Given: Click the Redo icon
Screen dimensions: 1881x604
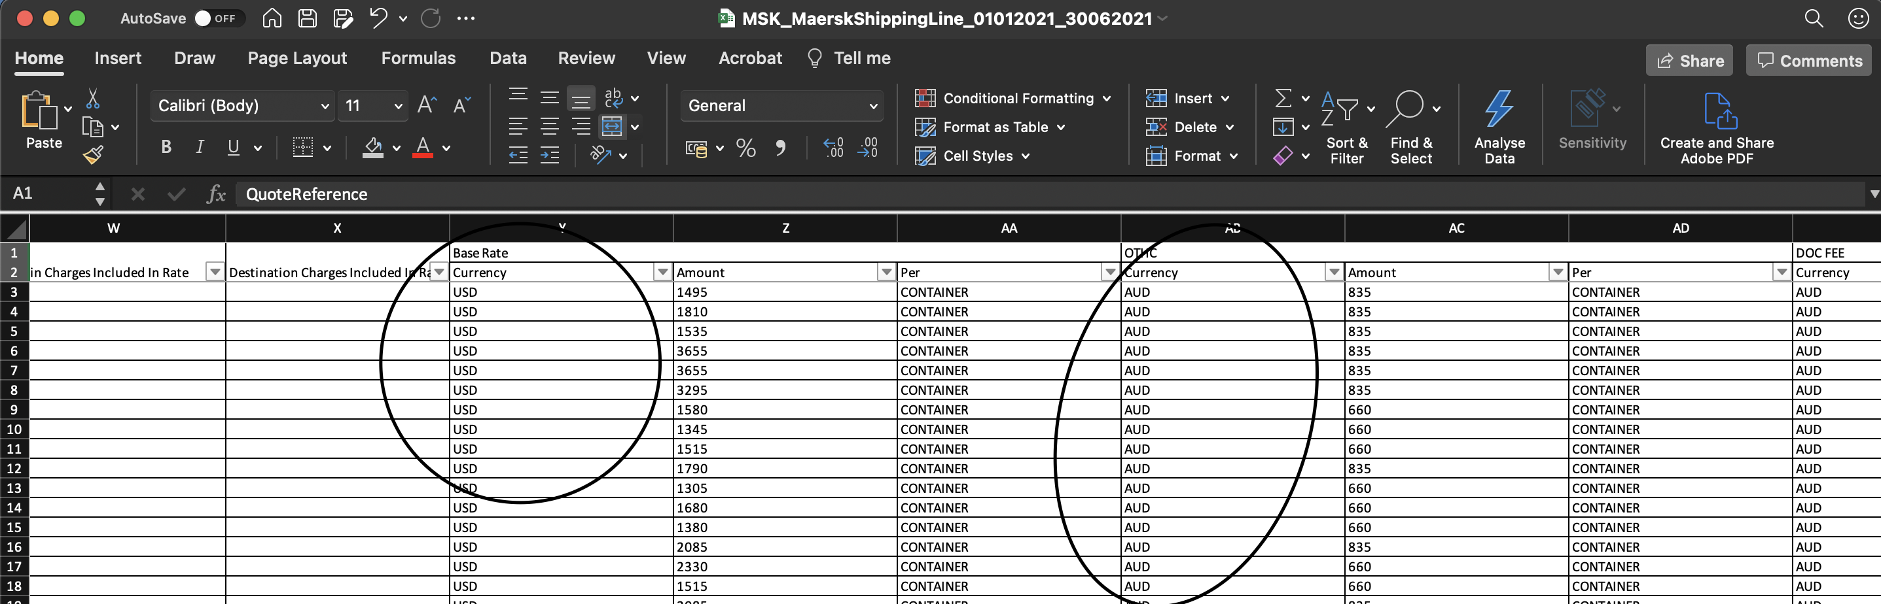Looking at the screenshot, I should (x=431, y=18).
